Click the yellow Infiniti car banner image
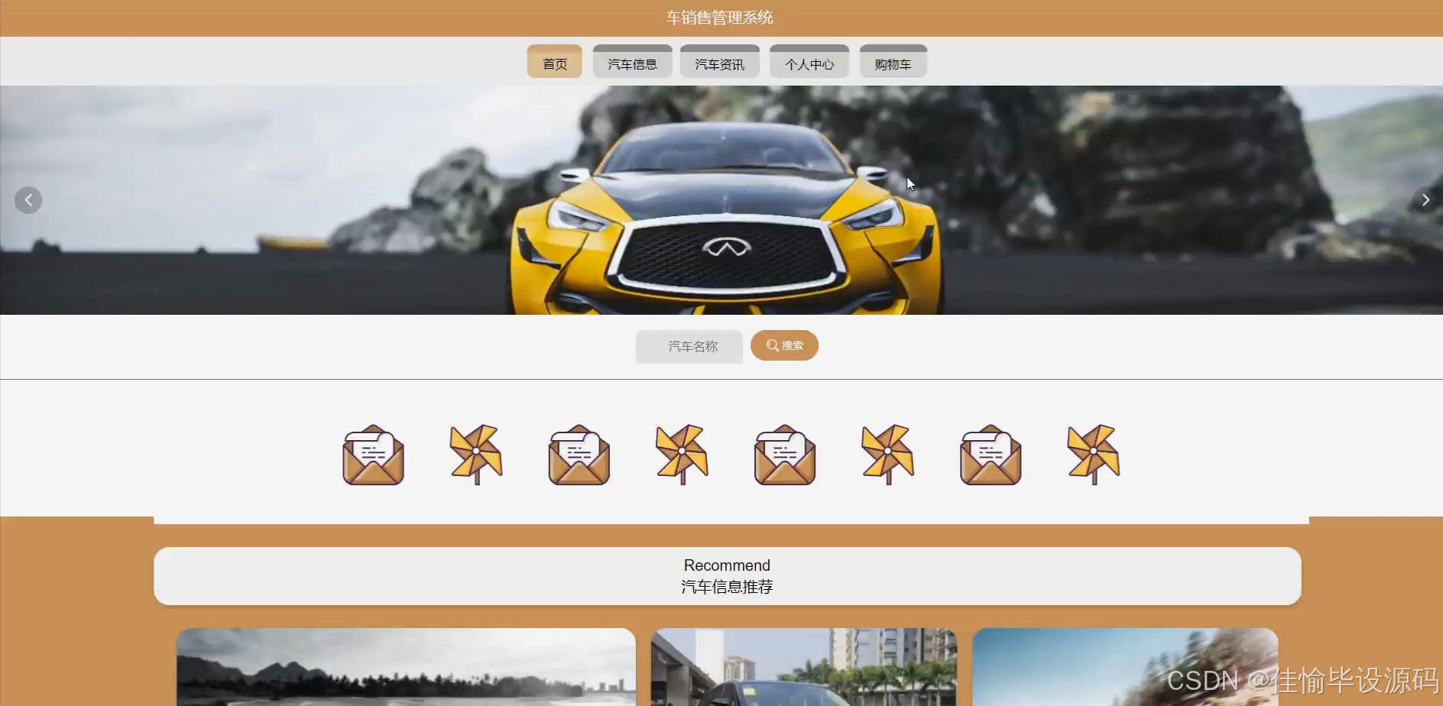 tap(721, 200)
